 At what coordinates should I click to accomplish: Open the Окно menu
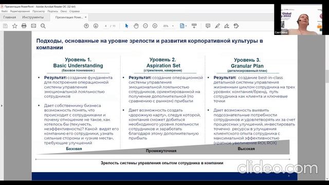(64, 11)
